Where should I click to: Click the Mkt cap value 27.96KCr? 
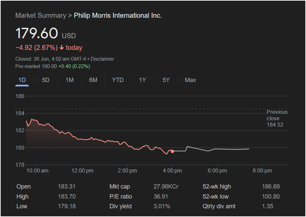166,187
